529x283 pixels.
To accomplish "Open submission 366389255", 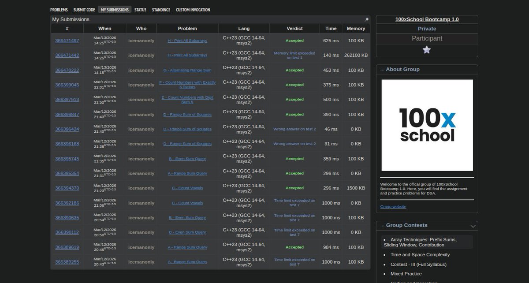I will [67, 262].
